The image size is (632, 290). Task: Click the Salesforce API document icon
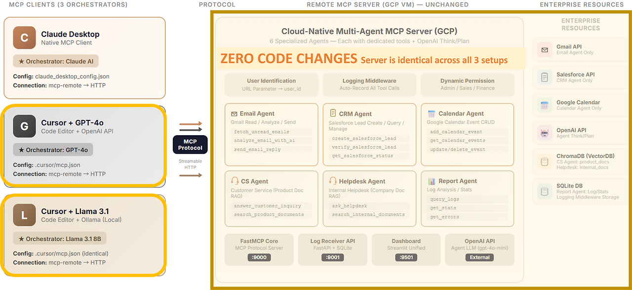click(x=545, y=77)
